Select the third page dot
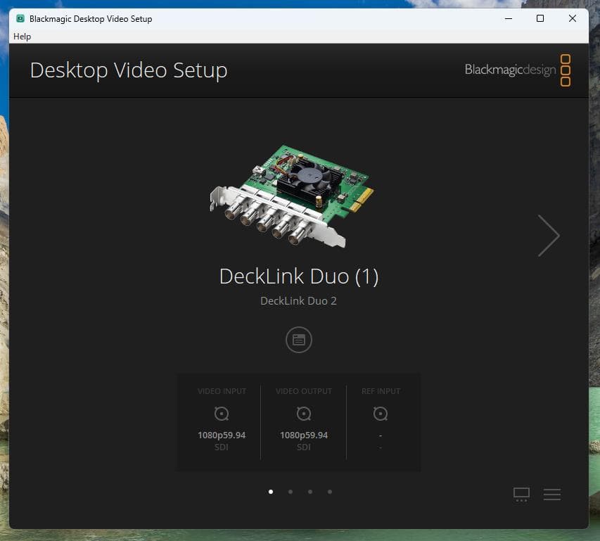Image resolution: width=600 pixels, height=541 pixels. click(x=310, y=492)
